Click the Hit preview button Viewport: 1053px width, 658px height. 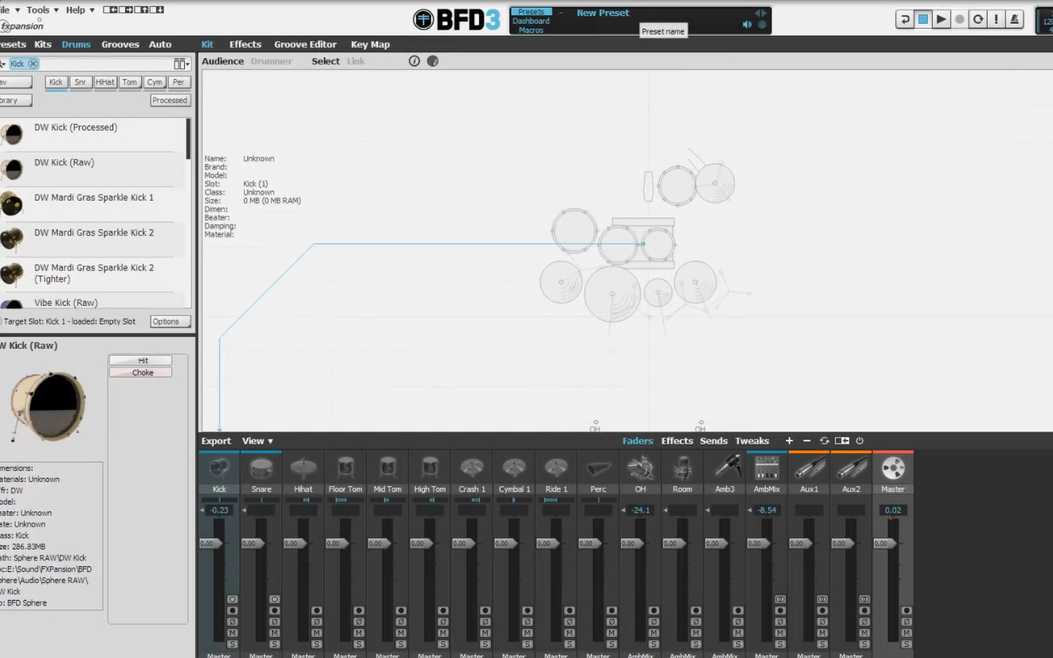click(140, 361)
